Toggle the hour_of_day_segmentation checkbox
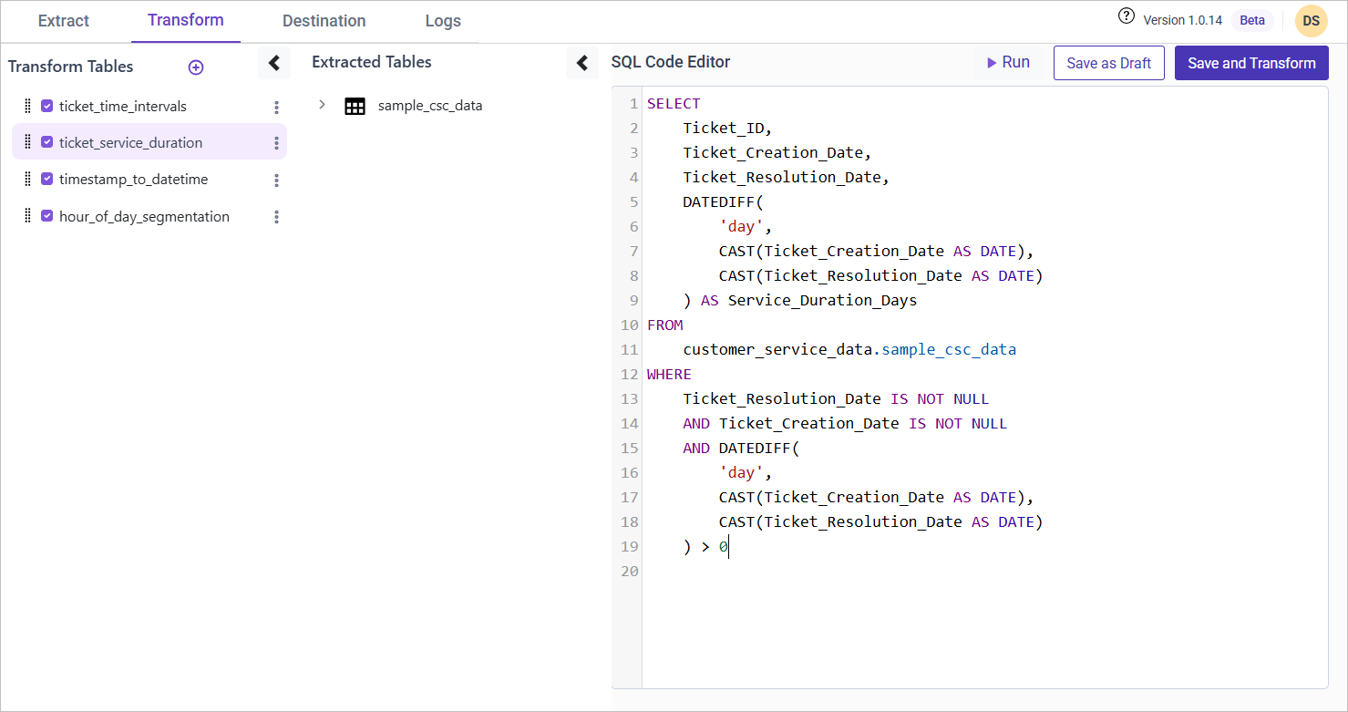Screen dimensions: 1348x712 47,217
